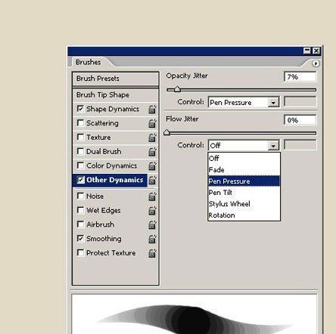336x334 pixels.
Task: Click the Opacity Jitter slider handle
Action: coord(177,89)
